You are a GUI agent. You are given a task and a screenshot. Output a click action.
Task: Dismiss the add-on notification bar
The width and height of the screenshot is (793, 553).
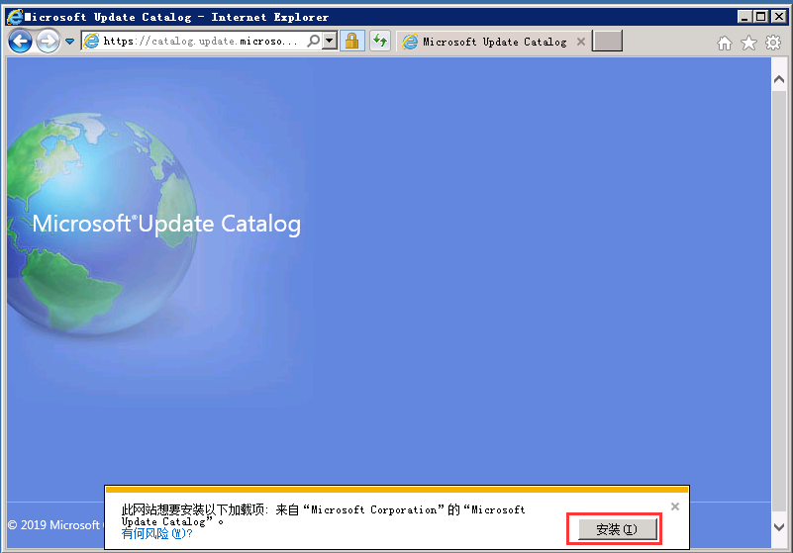click(675, 507)
